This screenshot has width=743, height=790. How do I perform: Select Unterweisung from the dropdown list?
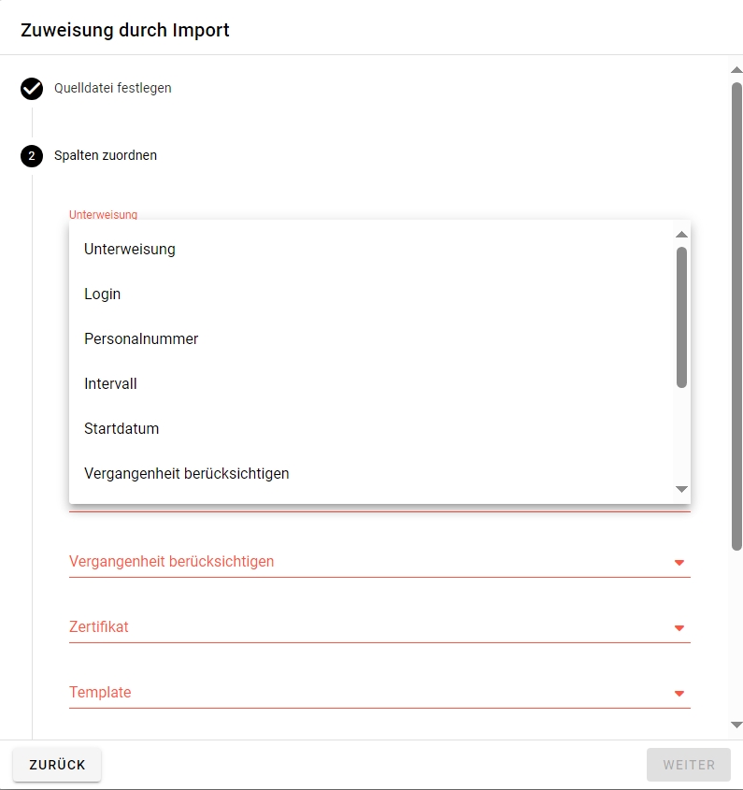point(130,250)
